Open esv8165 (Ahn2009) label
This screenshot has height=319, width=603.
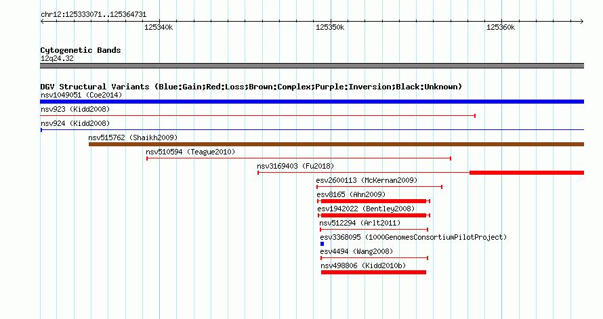click(351, 194)
